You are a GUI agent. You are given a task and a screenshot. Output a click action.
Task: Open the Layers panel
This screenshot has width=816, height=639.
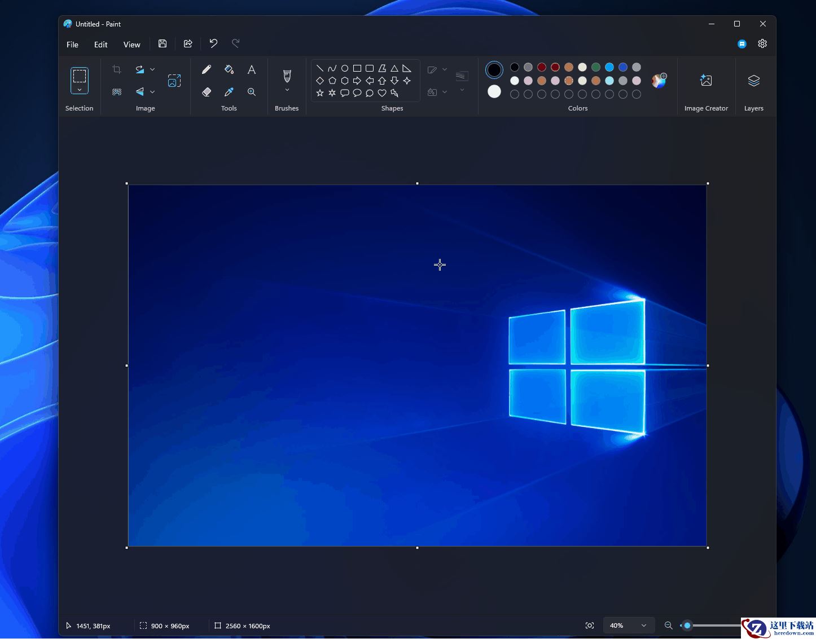coord(754,81)
